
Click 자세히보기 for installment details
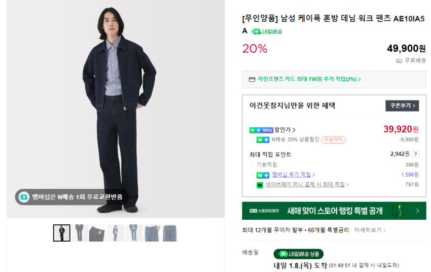point(370,230)
